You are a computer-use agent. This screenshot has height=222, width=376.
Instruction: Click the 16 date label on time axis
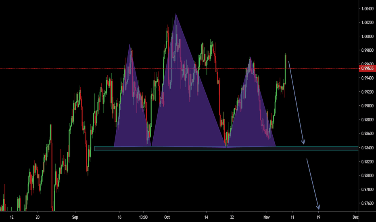click(119, 217)
